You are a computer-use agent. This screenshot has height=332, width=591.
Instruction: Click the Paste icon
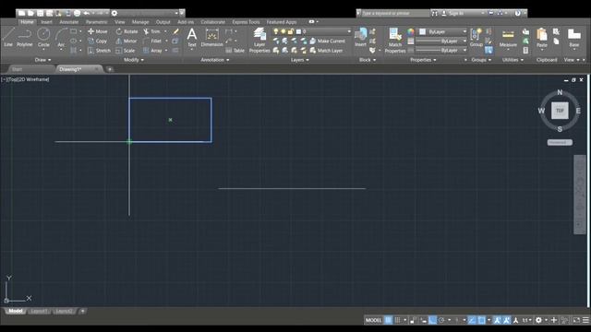[542, 38]
